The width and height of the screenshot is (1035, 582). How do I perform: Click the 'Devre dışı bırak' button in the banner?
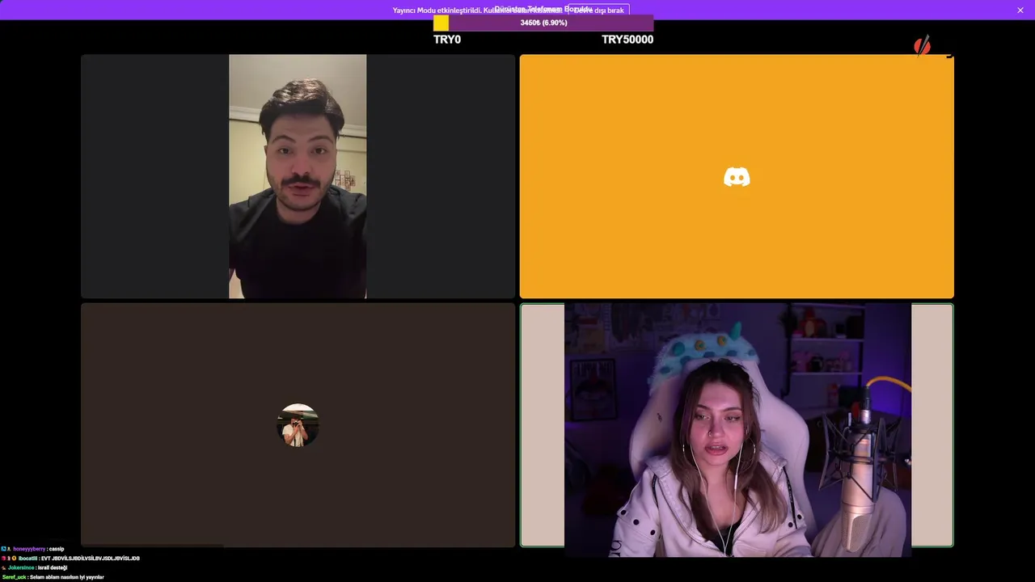coord(599,11)
